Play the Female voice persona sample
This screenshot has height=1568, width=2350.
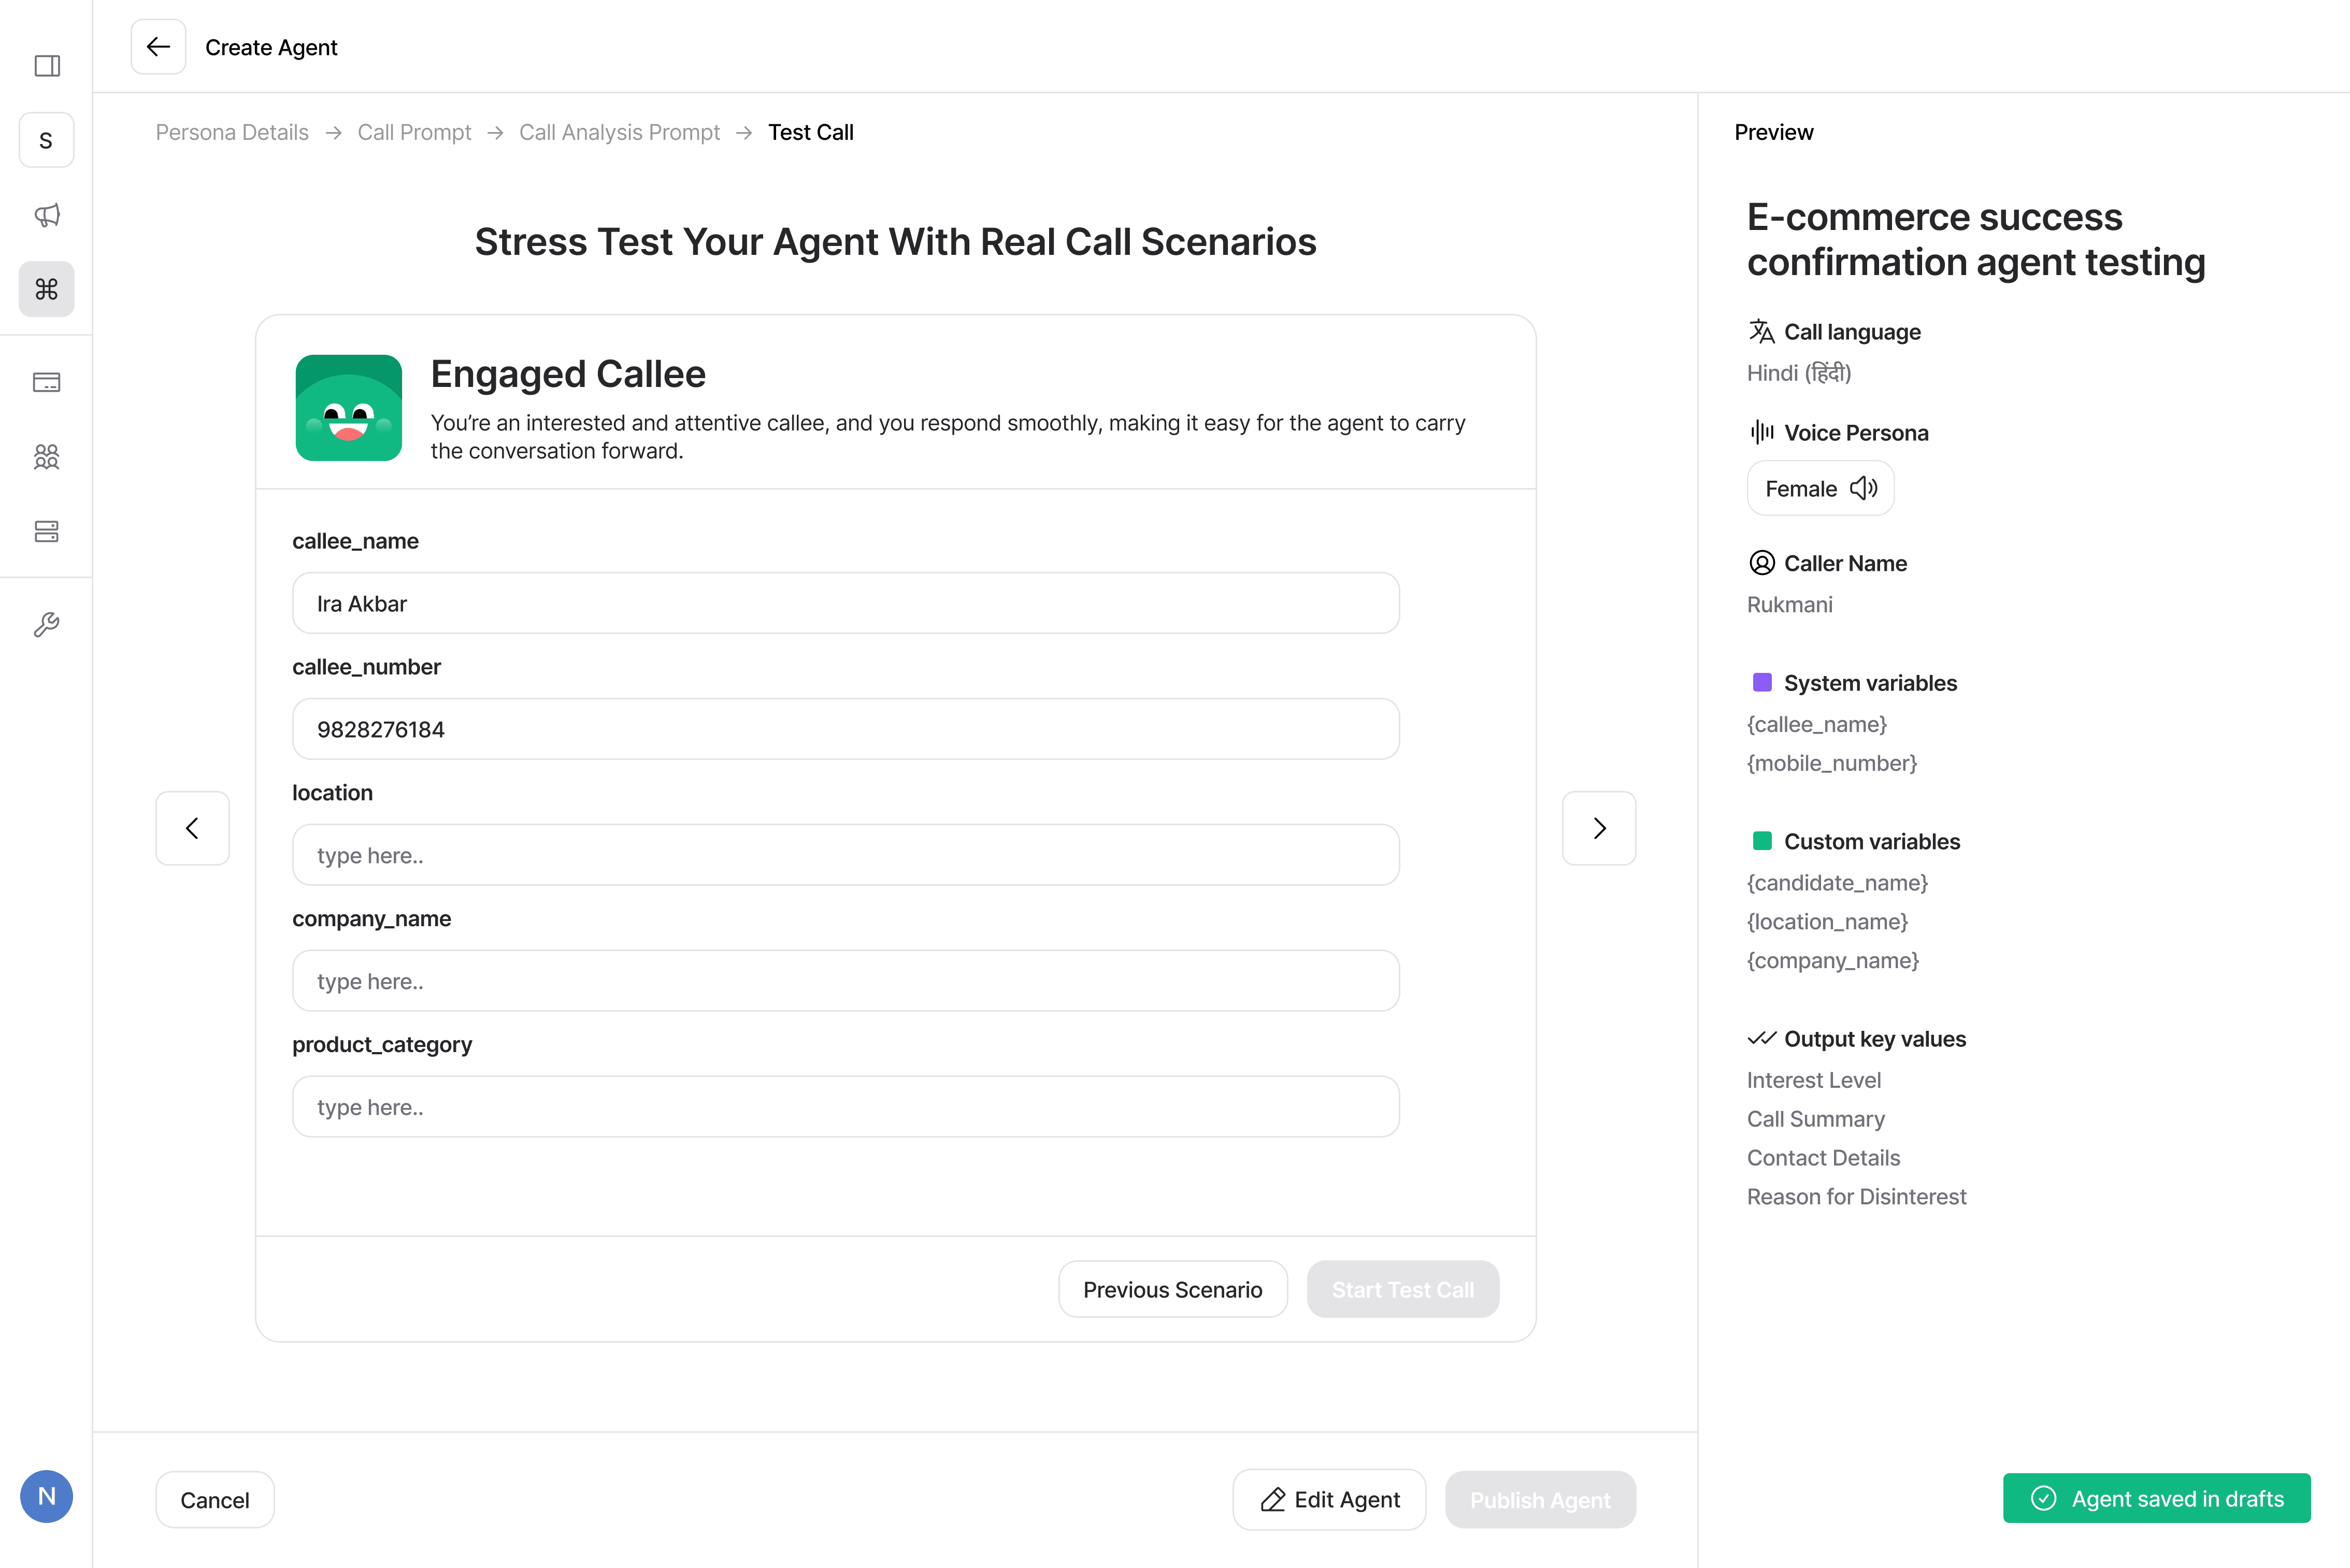click(x=1863, y=488)
